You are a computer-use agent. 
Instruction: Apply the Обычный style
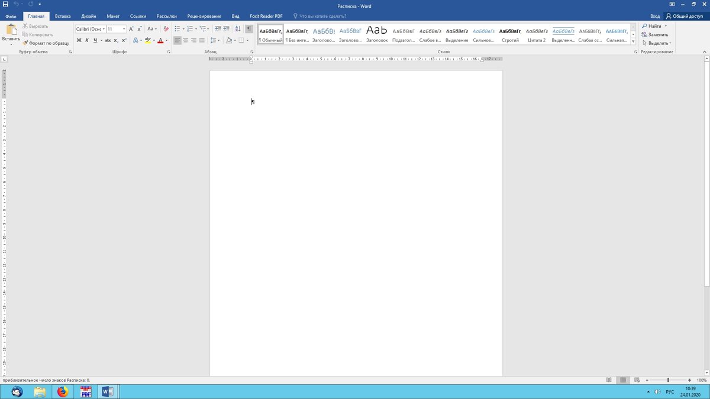(x=270, y=34)
